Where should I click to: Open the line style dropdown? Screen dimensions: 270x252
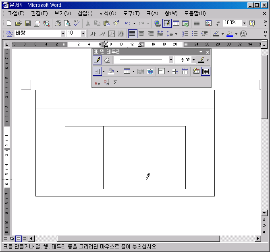pyautogui.click(x=171, y=60)
